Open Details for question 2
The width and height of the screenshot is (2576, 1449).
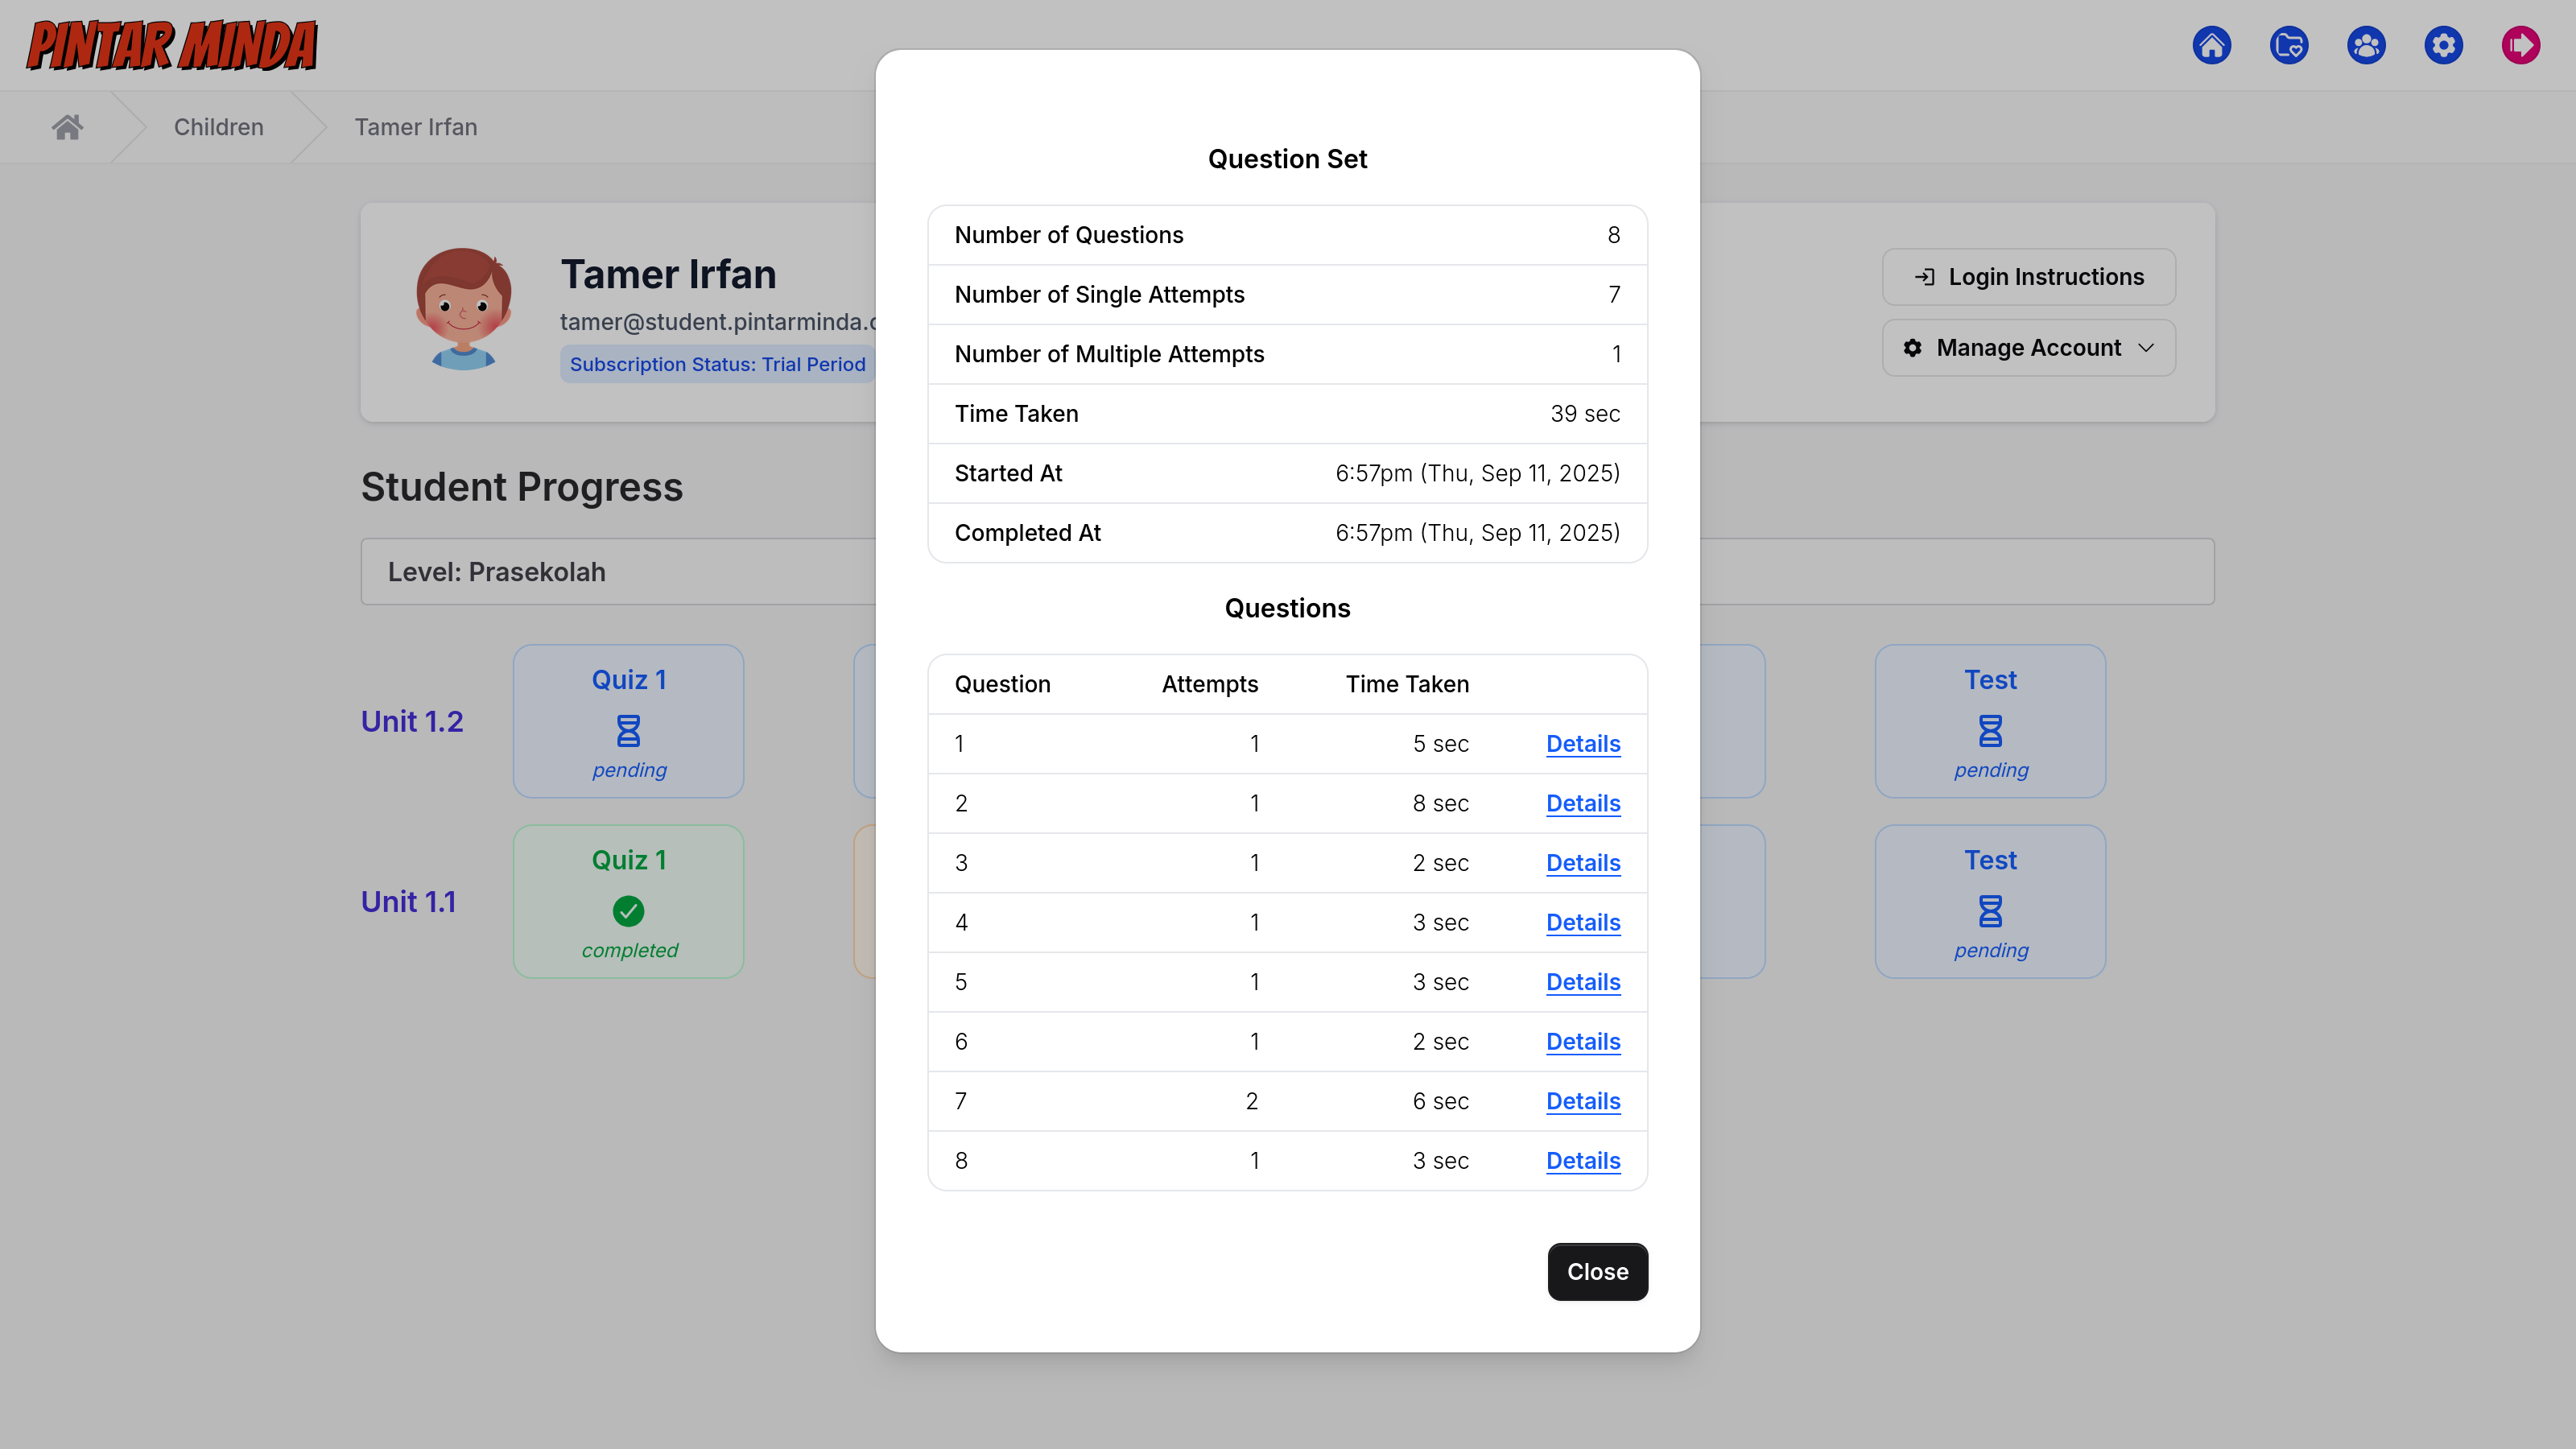[1583, 803]
